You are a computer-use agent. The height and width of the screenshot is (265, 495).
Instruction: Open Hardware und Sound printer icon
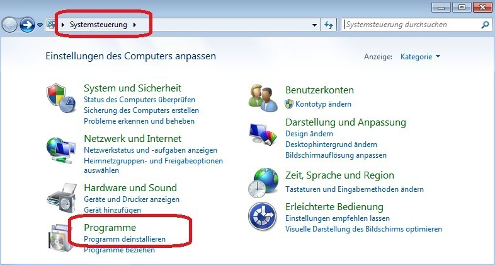[x=61, y=197]
